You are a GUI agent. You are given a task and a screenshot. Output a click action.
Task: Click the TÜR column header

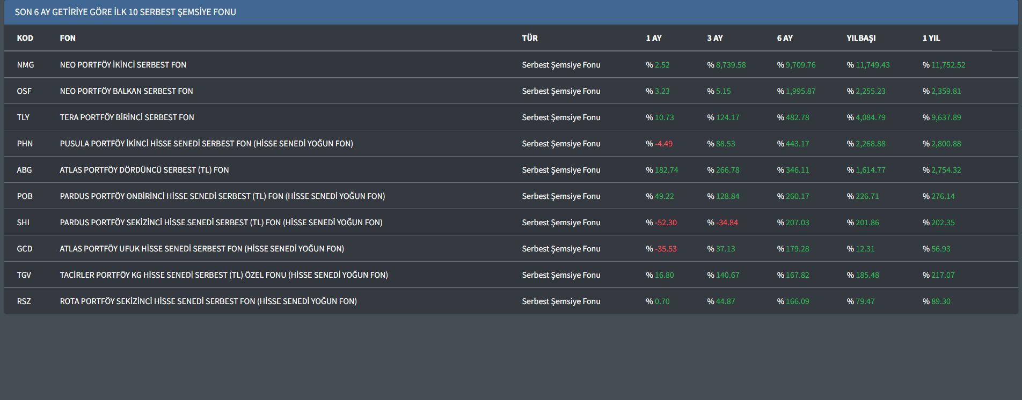coord(529,38)
